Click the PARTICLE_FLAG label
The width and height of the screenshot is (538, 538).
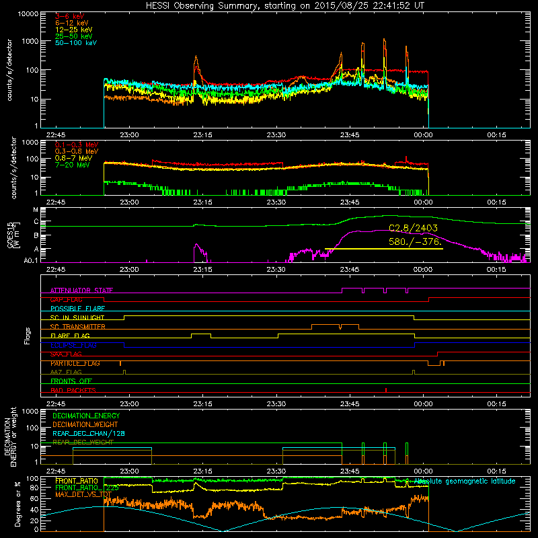75,363
